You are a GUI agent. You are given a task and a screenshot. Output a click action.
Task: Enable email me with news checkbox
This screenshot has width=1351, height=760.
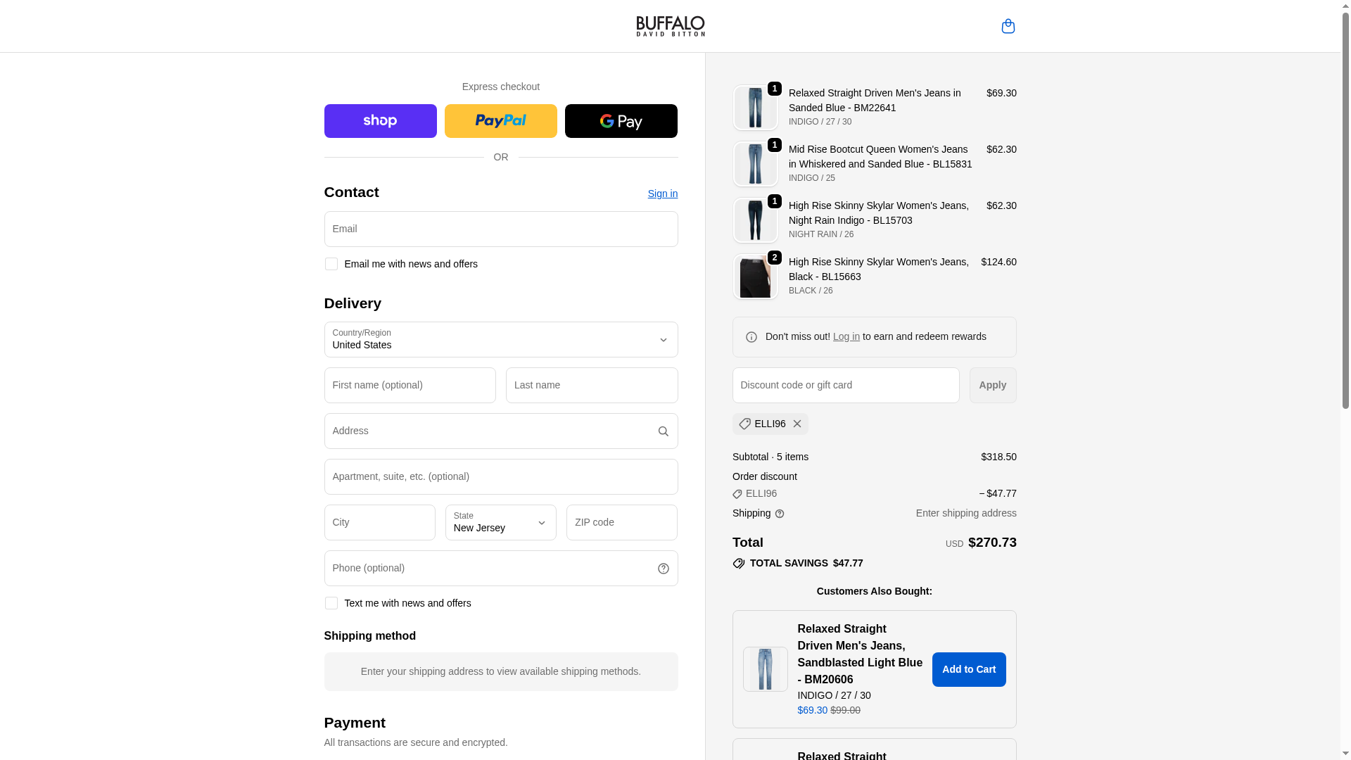click(331, 264)
